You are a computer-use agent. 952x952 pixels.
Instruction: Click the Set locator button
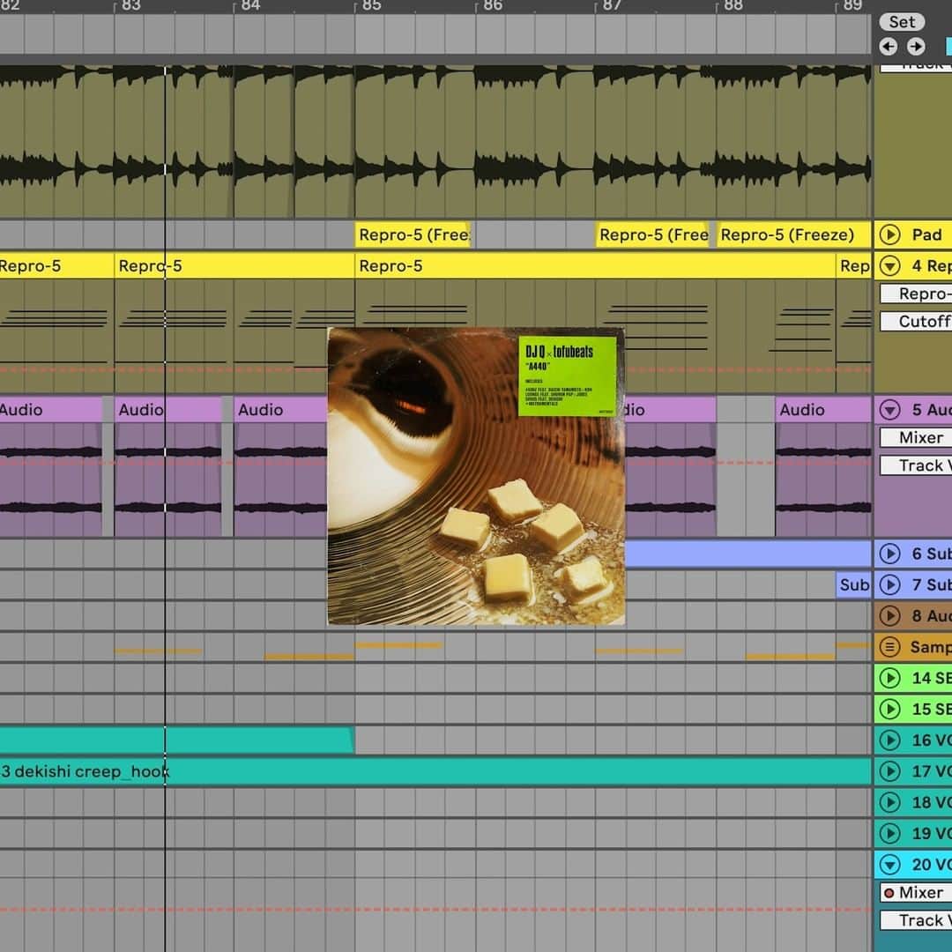[x=902, y=22]
